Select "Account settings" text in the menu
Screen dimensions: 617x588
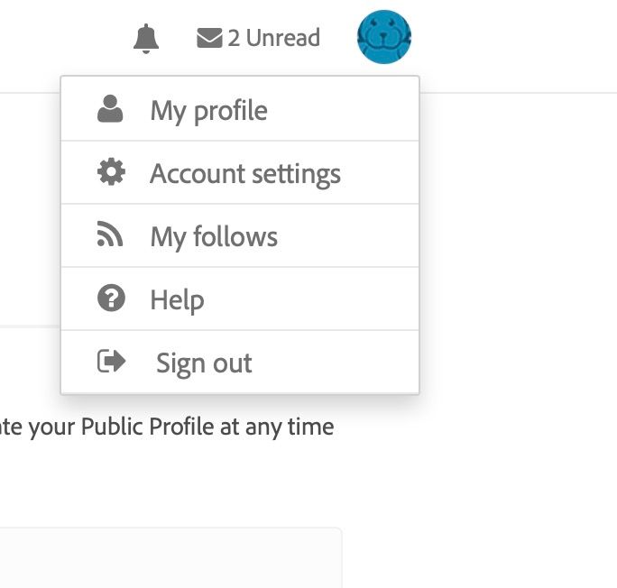point(245,174)
